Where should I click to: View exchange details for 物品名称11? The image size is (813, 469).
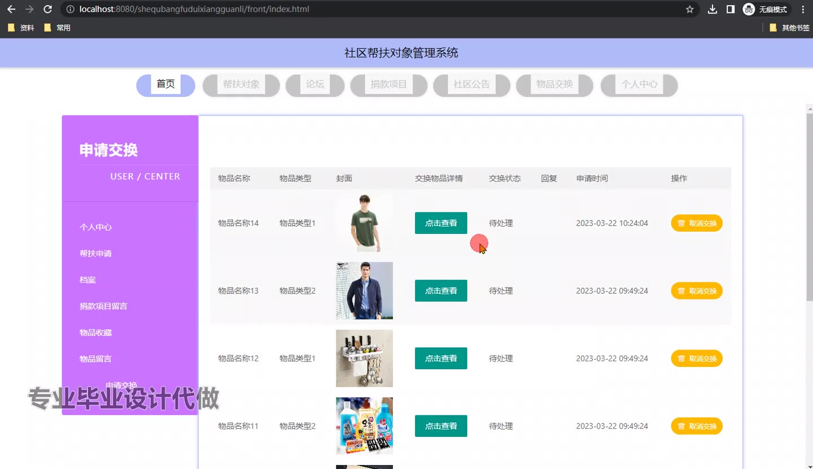[441, 426]
